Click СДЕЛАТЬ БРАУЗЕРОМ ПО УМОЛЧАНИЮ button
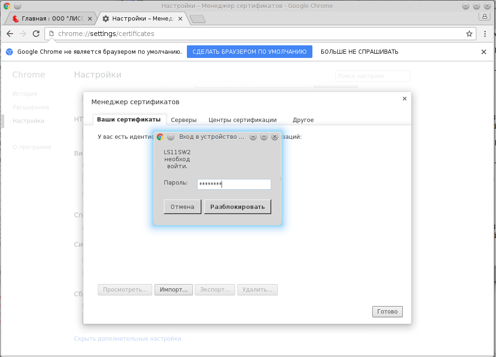 [249, 52]
